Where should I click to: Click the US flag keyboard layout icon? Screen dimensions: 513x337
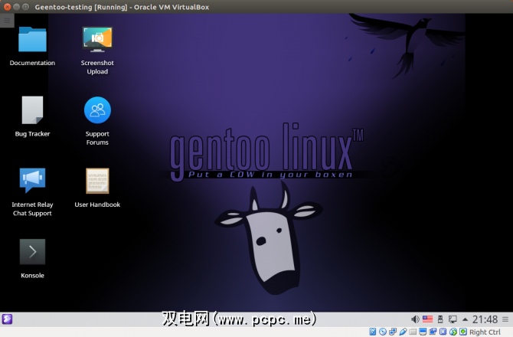pos(427,319)
